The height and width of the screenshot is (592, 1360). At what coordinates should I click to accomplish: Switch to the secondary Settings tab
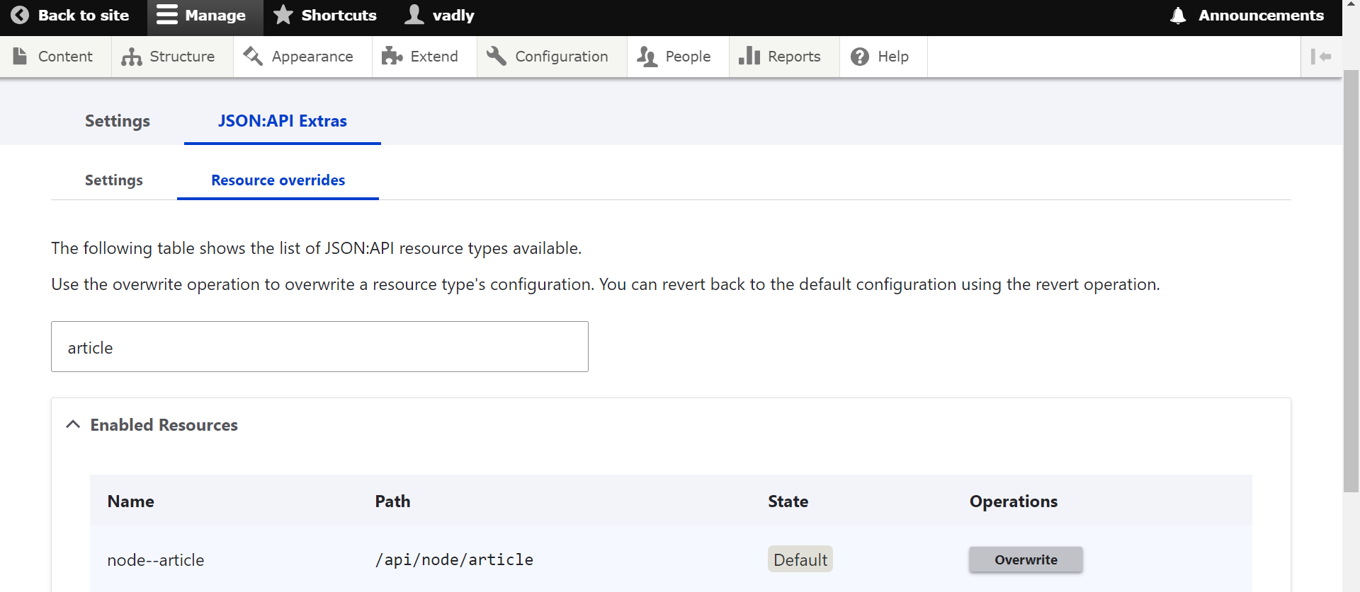pos(114,180)
